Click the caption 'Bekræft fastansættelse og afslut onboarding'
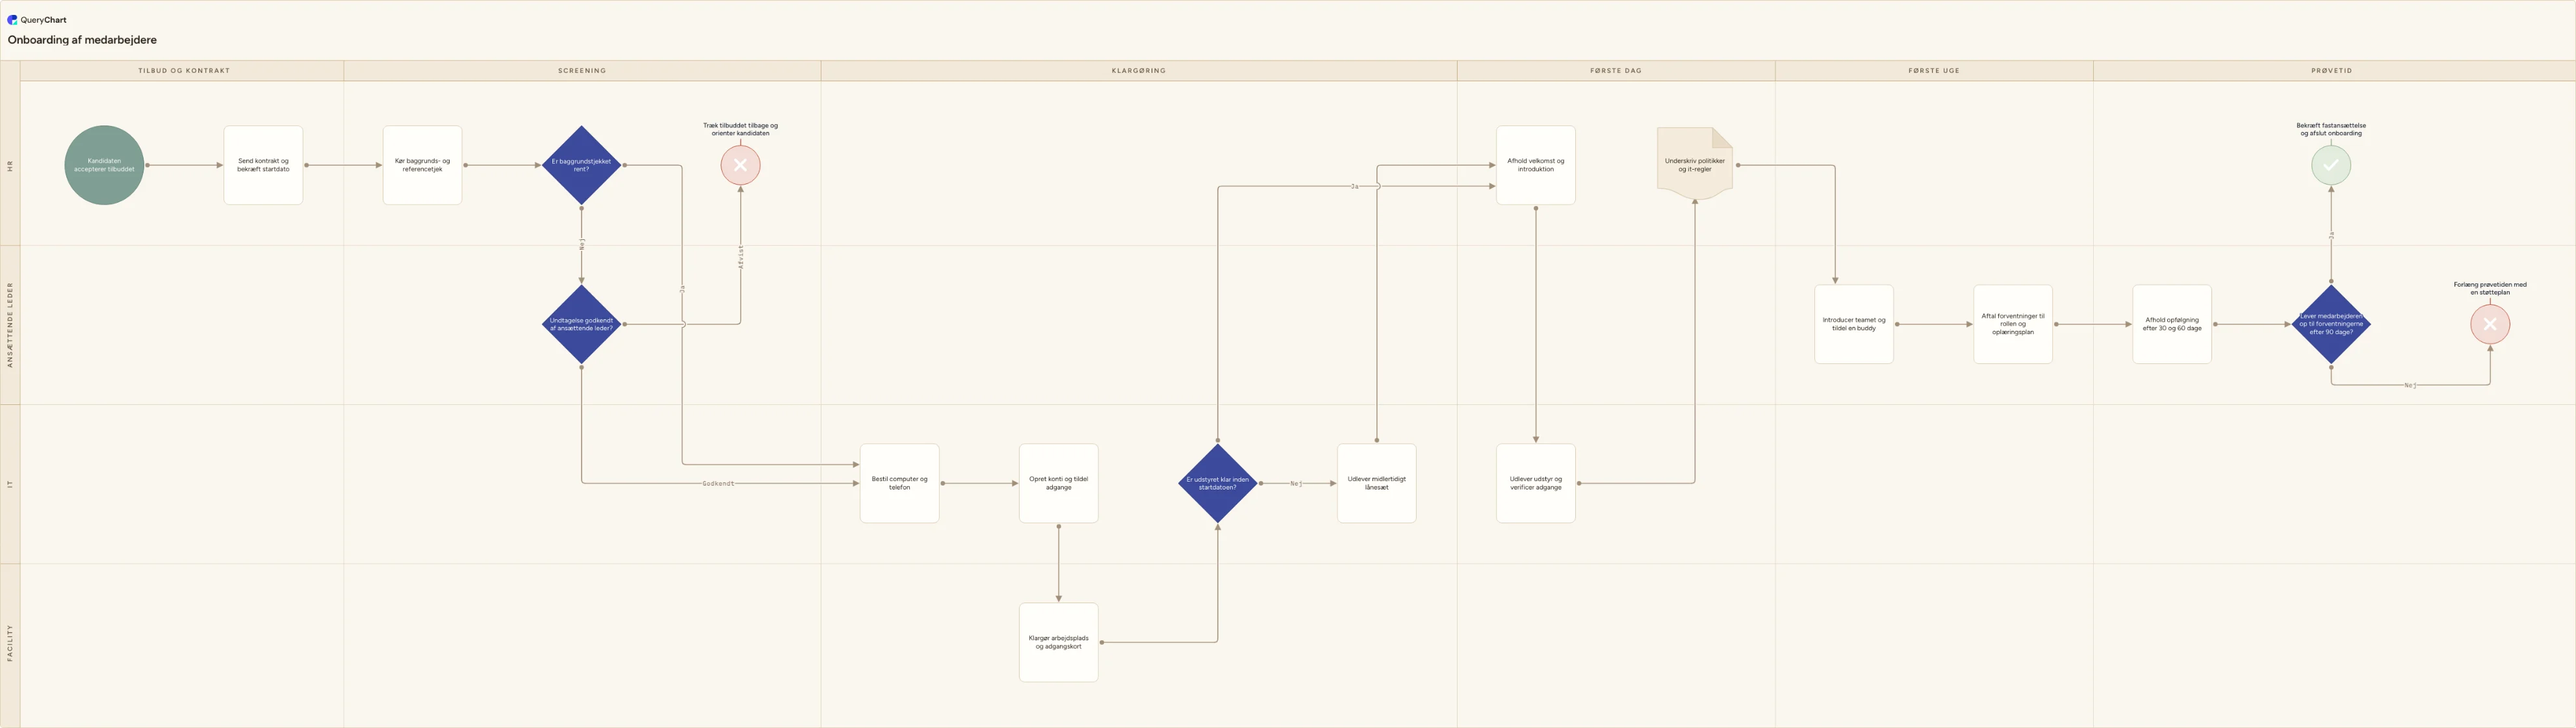This screenshot has height=728, width=2576. pos(2331,129)
